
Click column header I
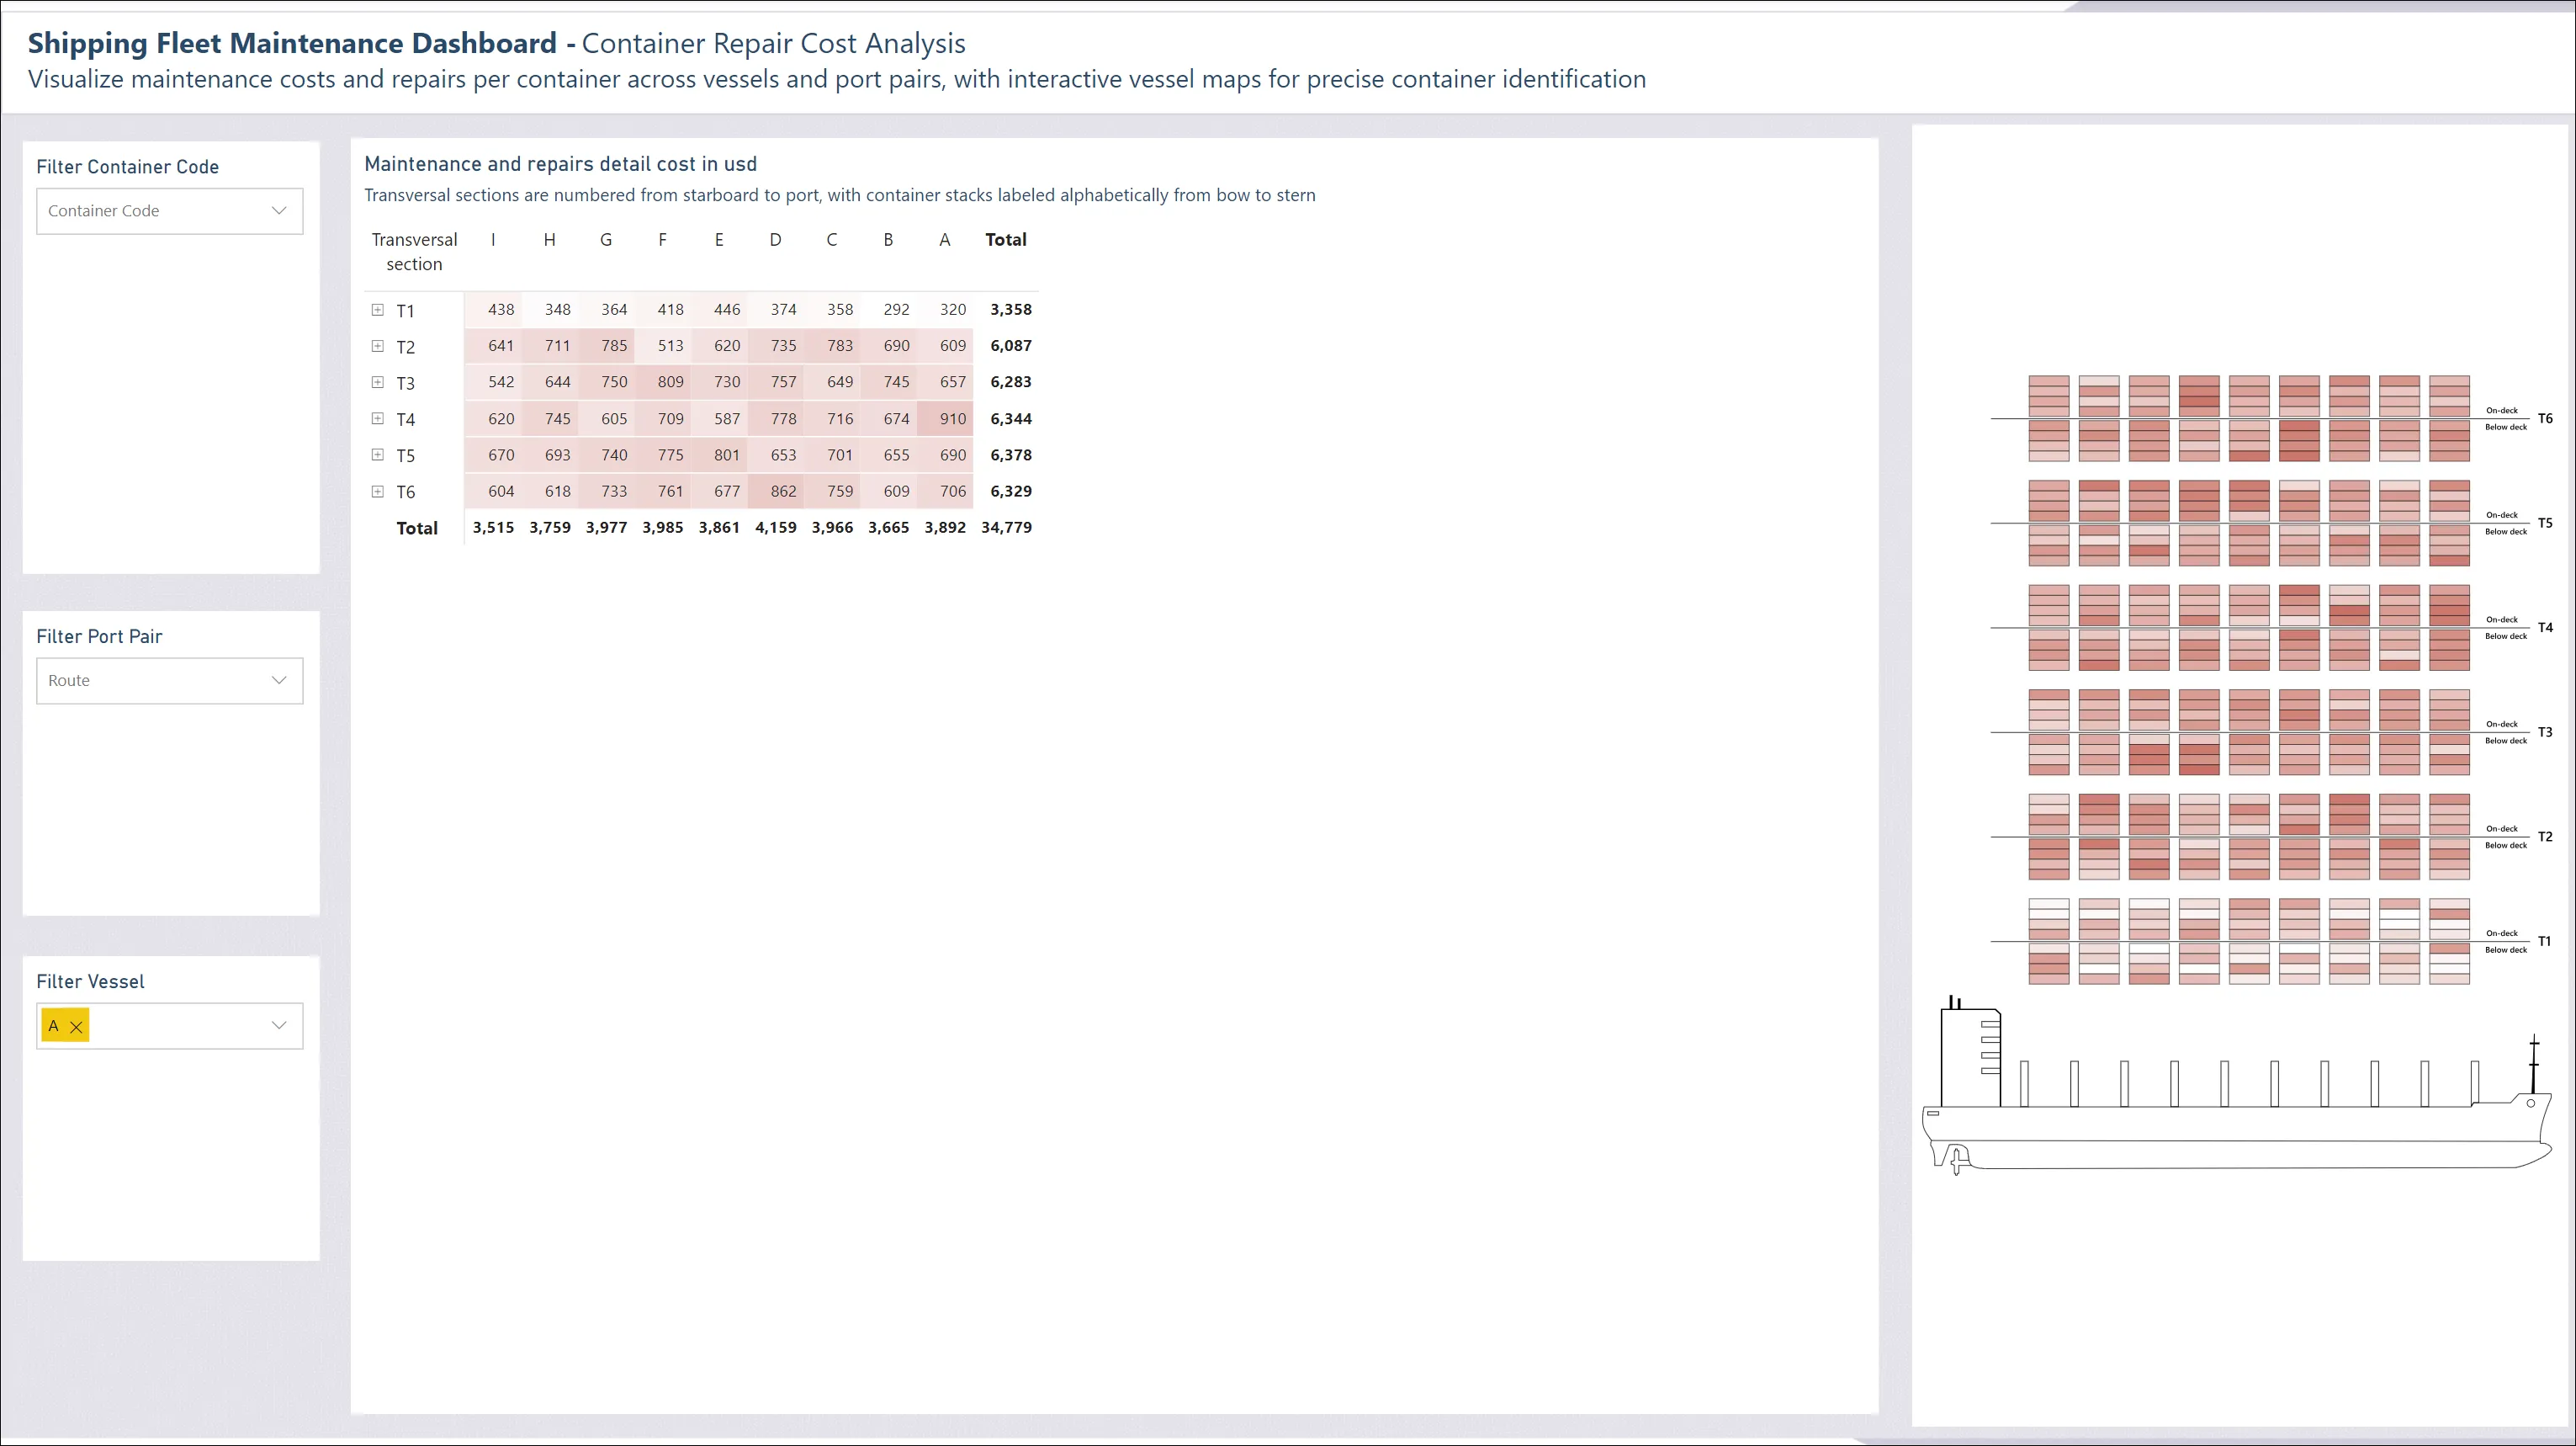pyautogui.click(x=493, y=239)
